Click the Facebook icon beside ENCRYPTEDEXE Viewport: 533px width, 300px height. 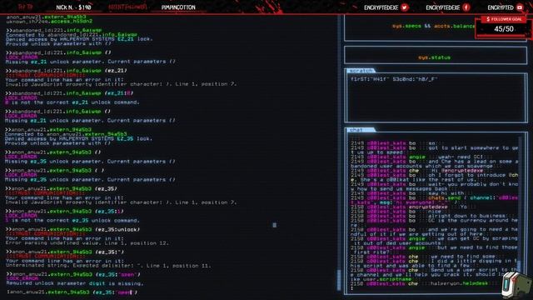tap(466, 7)
